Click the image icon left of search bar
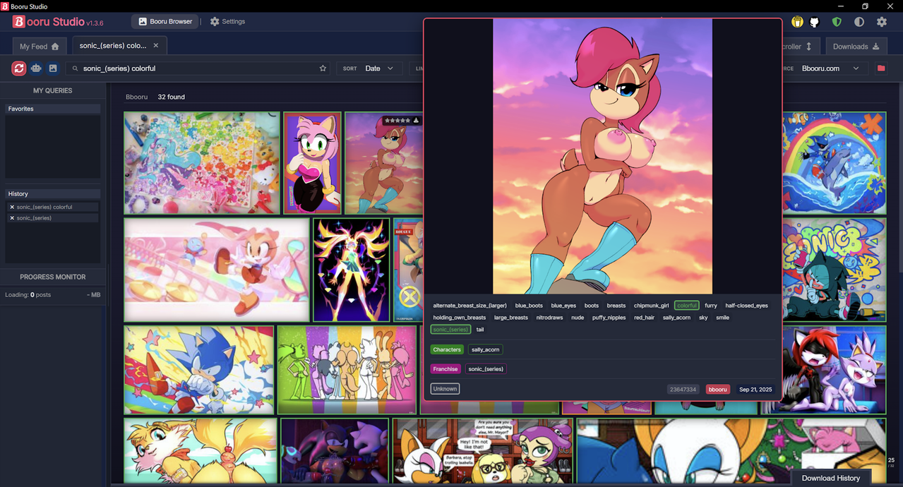 [x=53, y=68]
